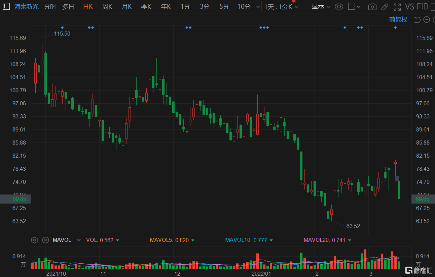The height and width of the screenshot is (277, 435).
Task: Click the 63.52 low price label
Action: click(353, 226)
